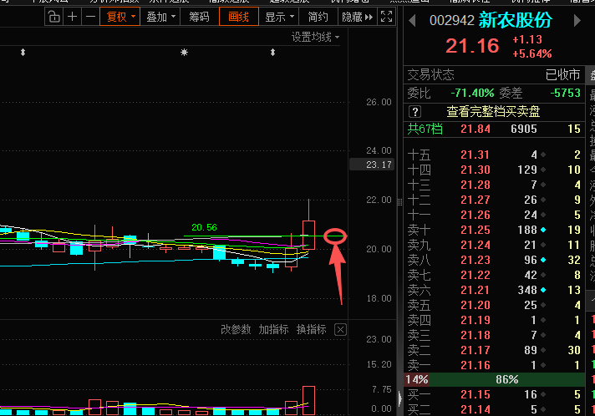Close the indicator panel with X

pos(340,329)
